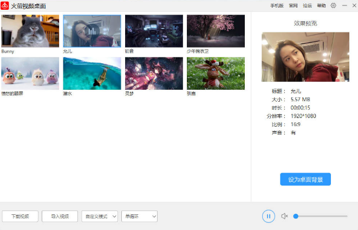
Task: Expand the 单循环 dropdown
Action: click(140, 216)
